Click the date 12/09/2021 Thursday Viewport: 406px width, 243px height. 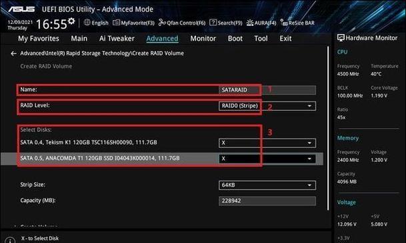pyautogui.click(x=20, y=25)
